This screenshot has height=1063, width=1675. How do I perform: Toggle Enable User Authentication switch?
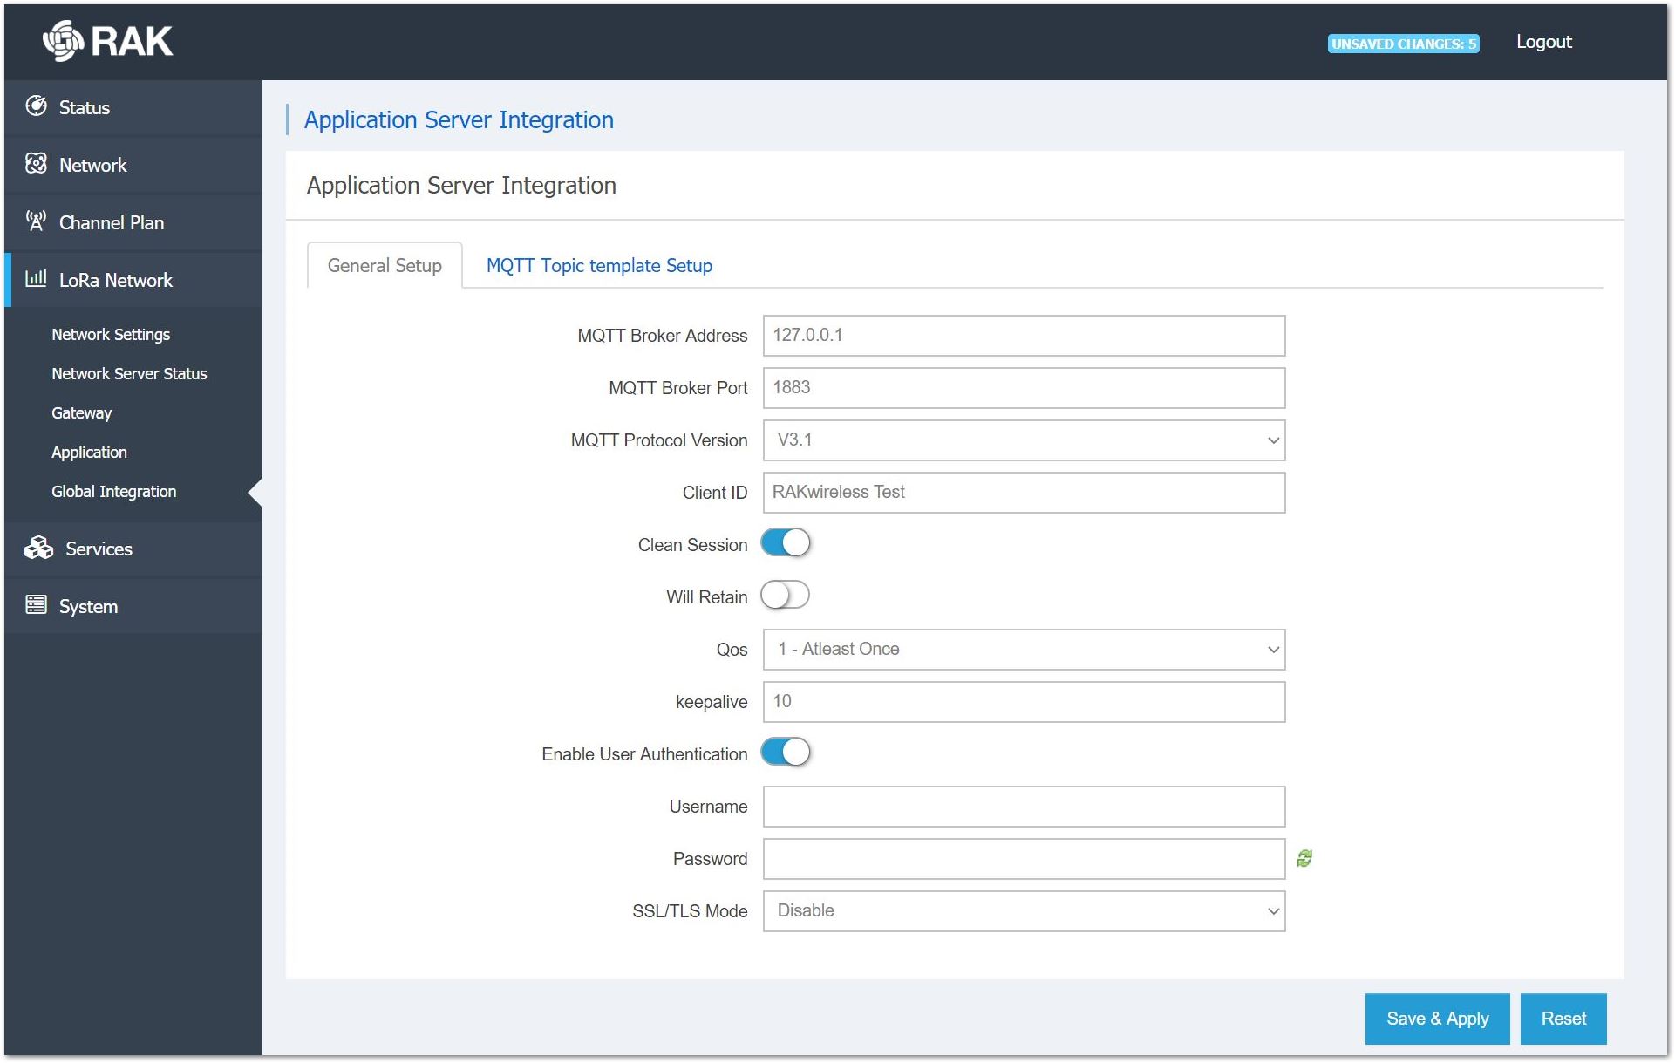(x=786, y=753)
